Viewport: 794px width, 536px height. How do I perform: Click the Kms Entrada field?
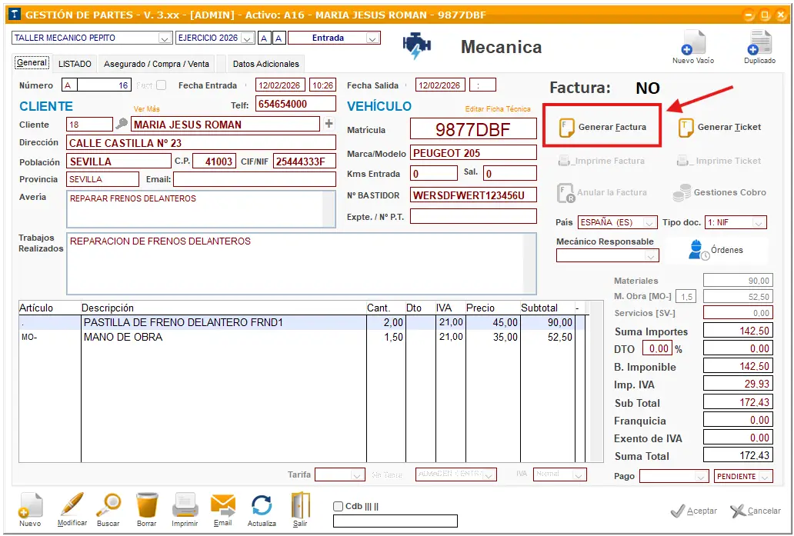tap(433, 173)
